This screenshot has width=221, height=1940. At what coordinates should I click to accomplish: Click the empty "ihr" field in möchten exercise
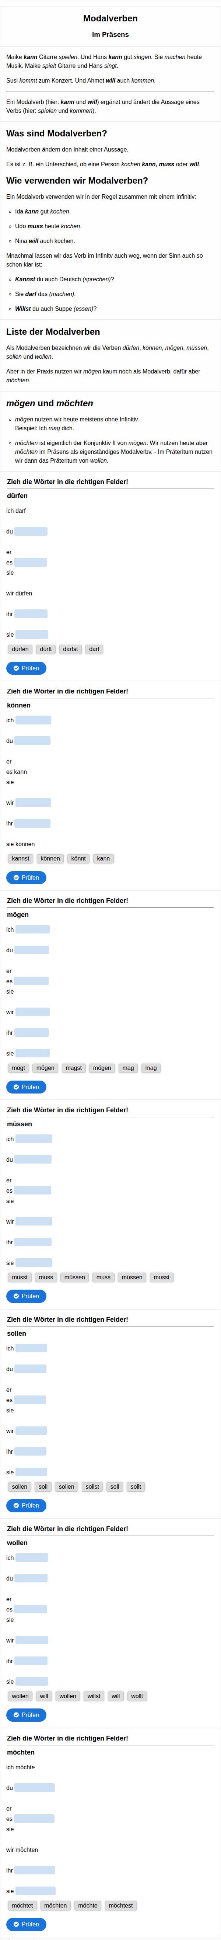click(x=35, y=1870)
